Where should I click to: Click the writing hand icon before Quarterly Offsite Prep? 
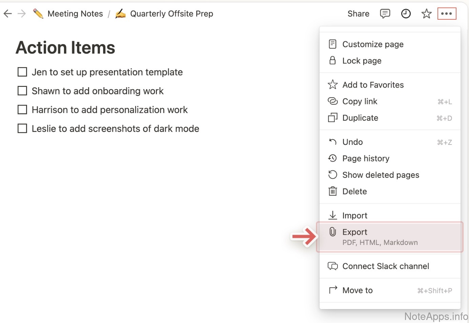coord(120,14)
